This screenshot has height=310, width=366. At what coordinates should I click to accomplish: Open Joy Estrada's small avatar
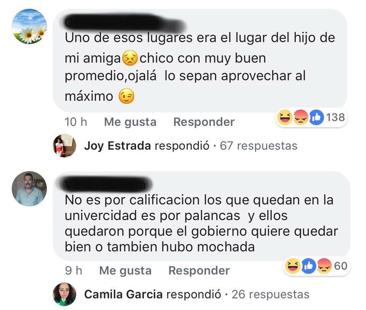[x=64, y=146]
